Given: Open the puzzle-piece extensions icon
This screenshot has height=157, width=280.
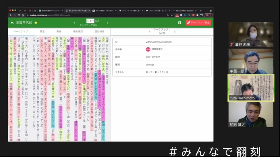Looking at the screenshot, I should tap(197, 15).
